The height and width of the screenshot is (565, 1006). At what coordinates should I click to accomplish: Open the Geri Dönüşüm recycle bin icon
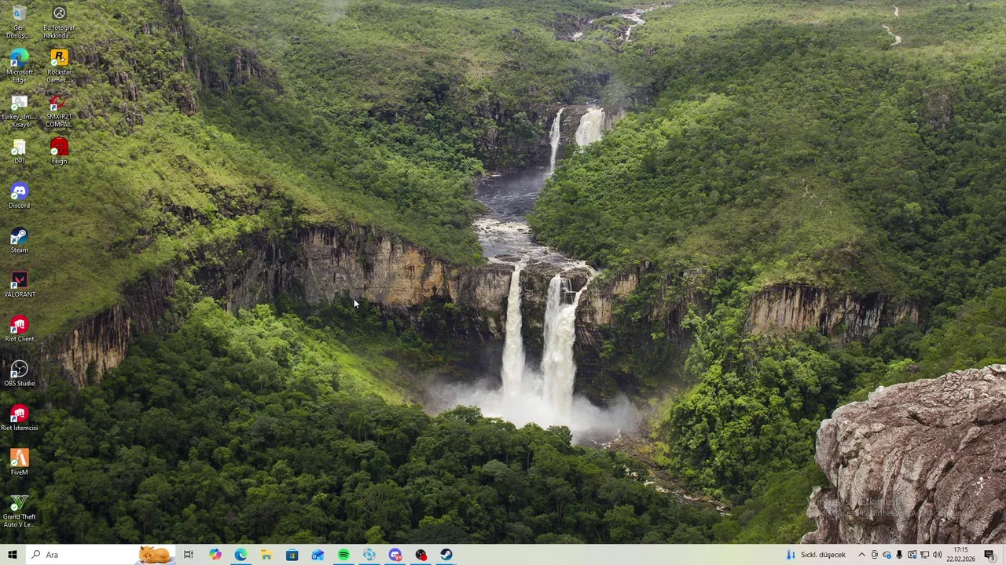[19, 21]
